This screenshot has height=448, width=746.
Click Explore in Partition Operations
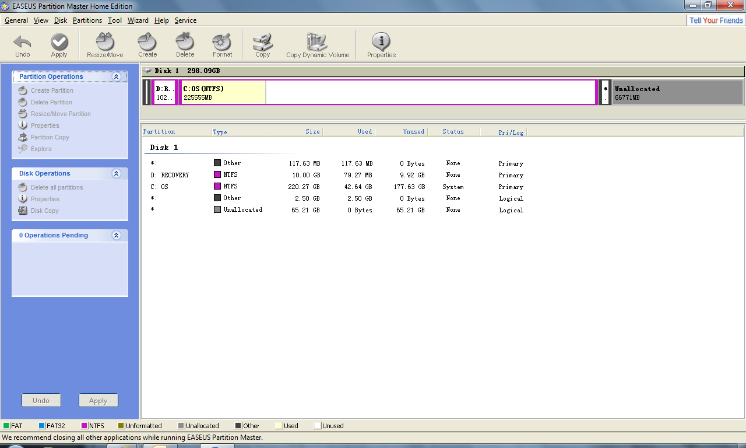pyautogui.click(x=41, y=149)
